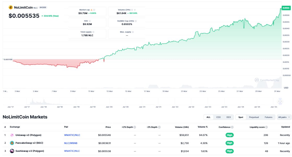Click the 0.0055 current price tag on chart

pos(286,8)
